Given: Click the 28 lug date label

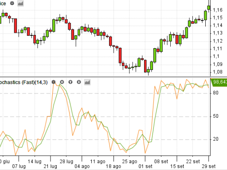Looking at the screenshot, I should (67, 162).
